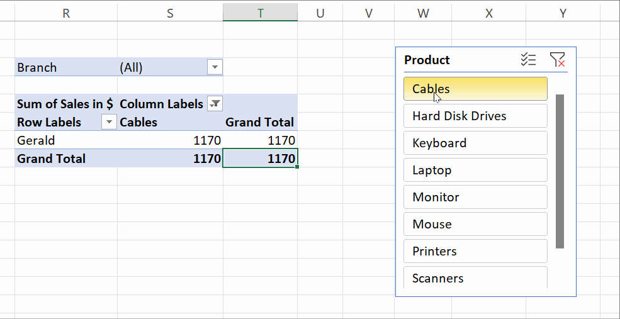This screenshot has width=620, height=319.
Task: Filter the pivot table by Printers
Action: coord(475,251)
